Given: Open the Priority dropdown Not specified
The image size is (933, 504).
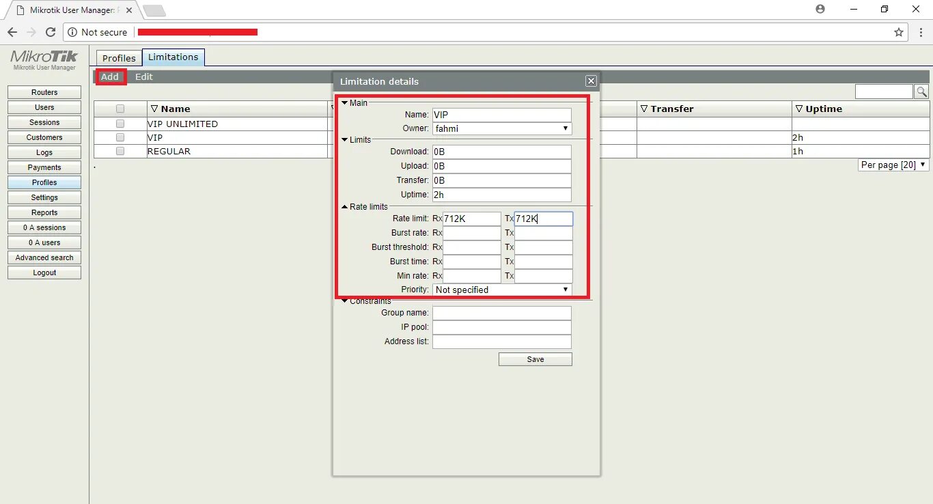Looking at the screenshot, I should pos(502,290).
